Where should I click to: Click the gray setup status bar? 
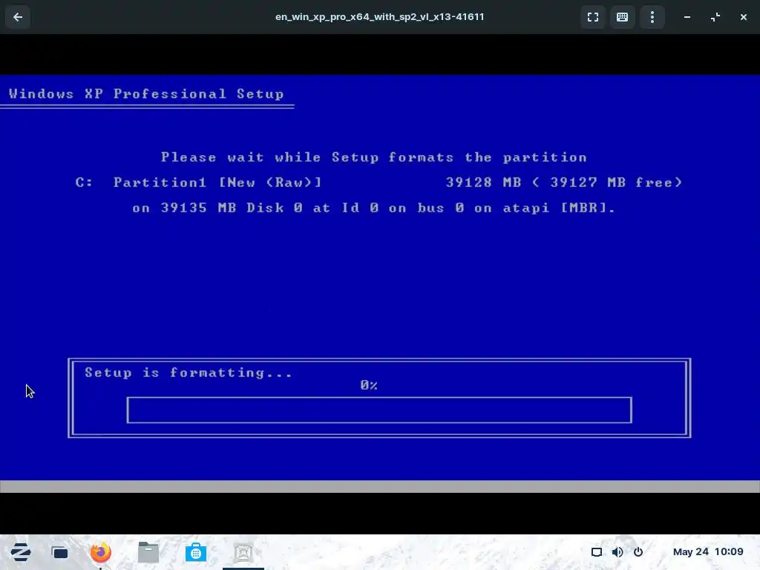coord(380,486)
